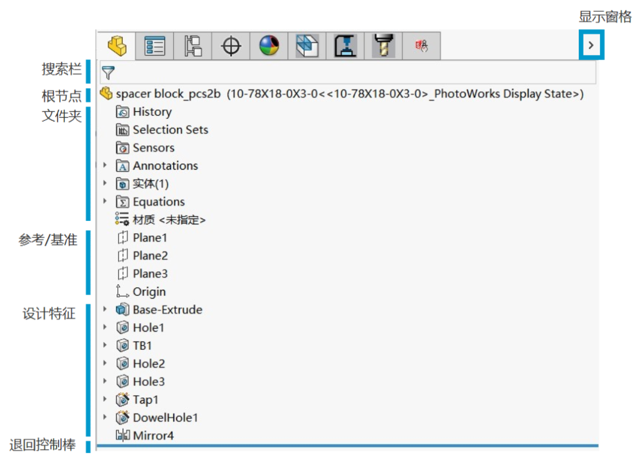643x460 pixels.
Task: Click the Sensors folder icon
Action: tap(123, 148)
